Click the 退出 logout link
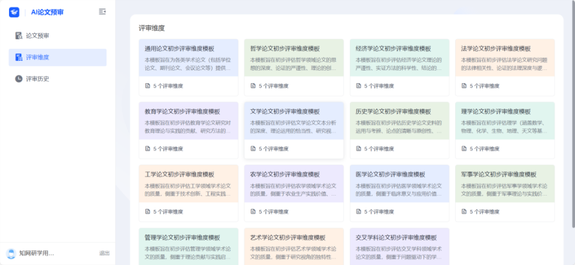Image resolution: width=575 pixels, height=265 pixels. (x=104, y=254)
